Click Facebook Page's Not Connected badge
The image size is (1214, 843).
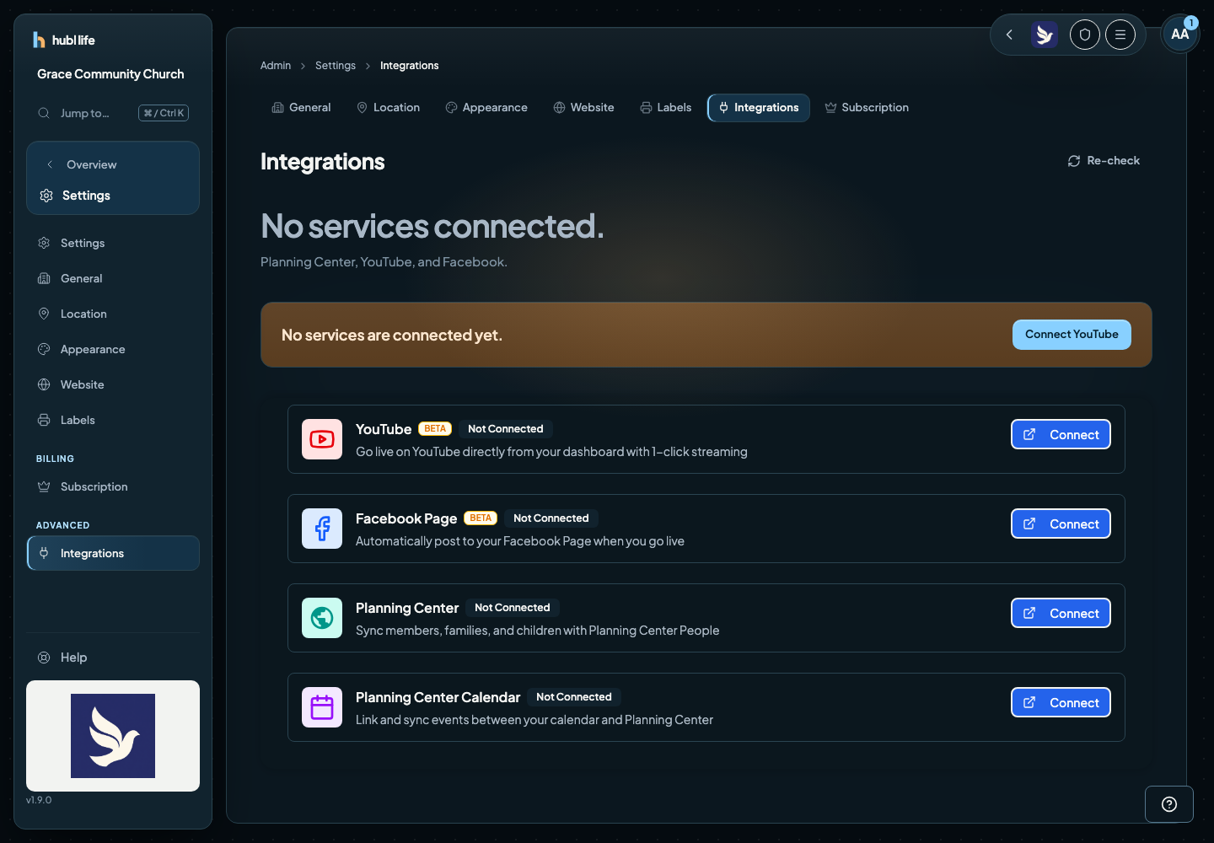click(x=551, y=518)
